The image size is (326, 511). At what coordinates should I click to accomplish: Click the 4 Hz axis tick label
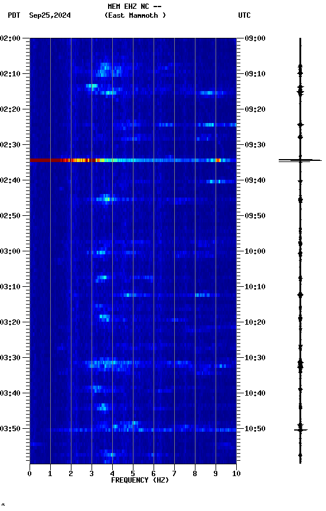(x=112, y=474)
